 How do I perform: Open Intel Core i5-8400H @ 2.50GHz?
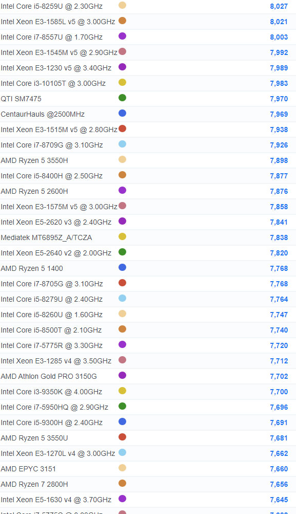point(52,176)
